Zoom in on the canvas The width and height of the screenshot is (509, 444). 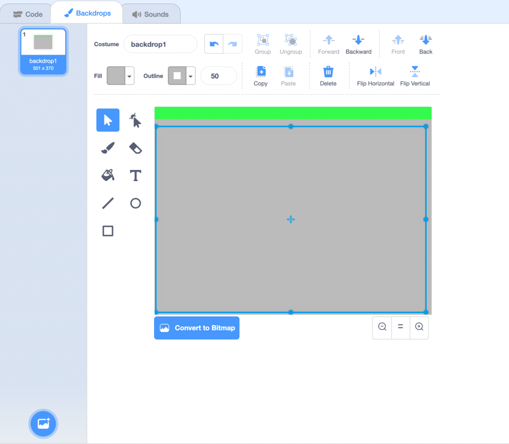(x=419, y=327)
